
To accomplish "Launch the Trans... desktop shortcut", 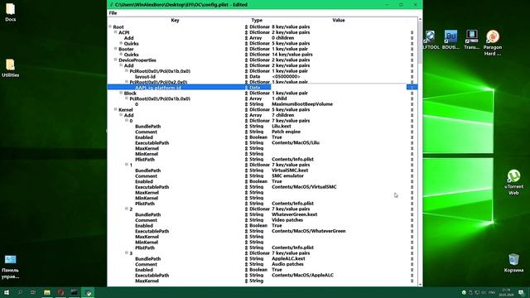I will (x=471, y=40).
